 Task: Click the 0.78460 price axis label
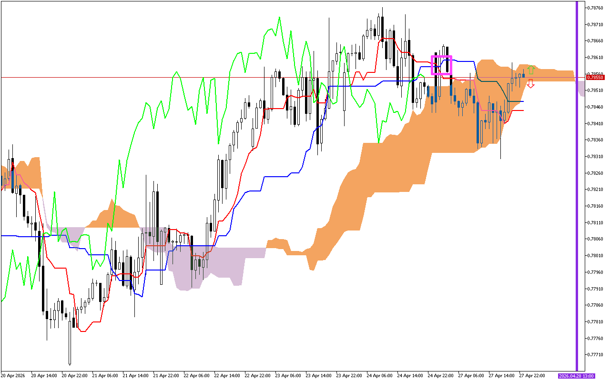[595, 107]
